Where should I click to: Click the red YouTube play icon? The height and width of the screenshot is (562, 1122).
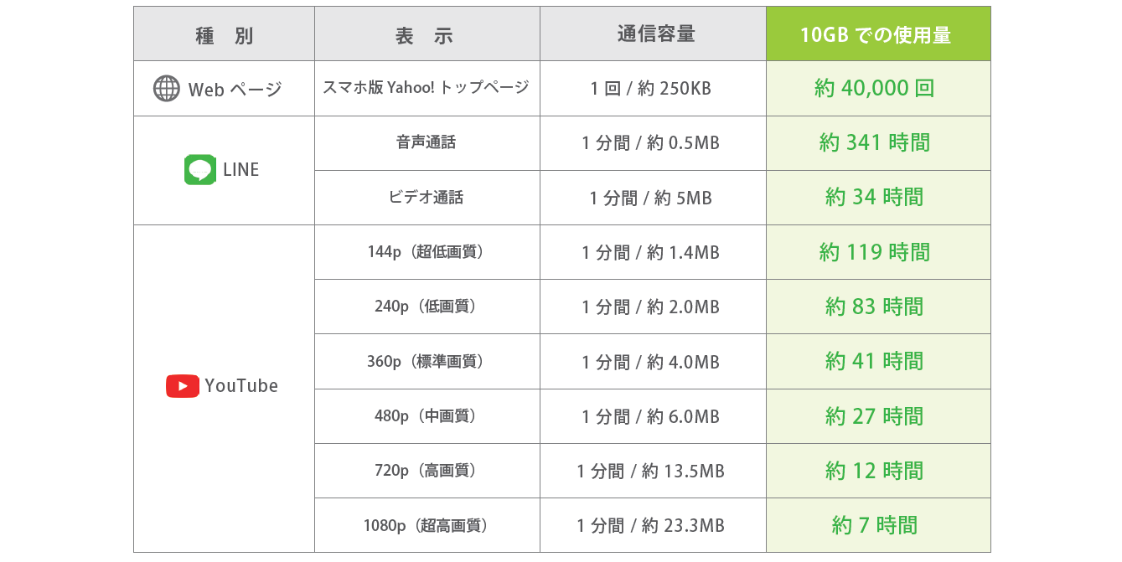click(x=182, y=386)
